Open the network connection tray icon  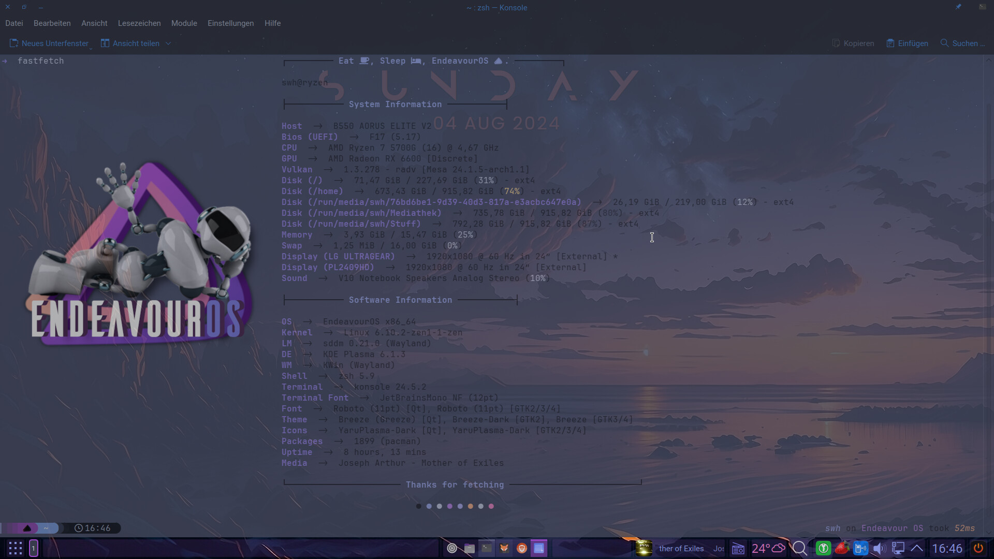(898, 548)
